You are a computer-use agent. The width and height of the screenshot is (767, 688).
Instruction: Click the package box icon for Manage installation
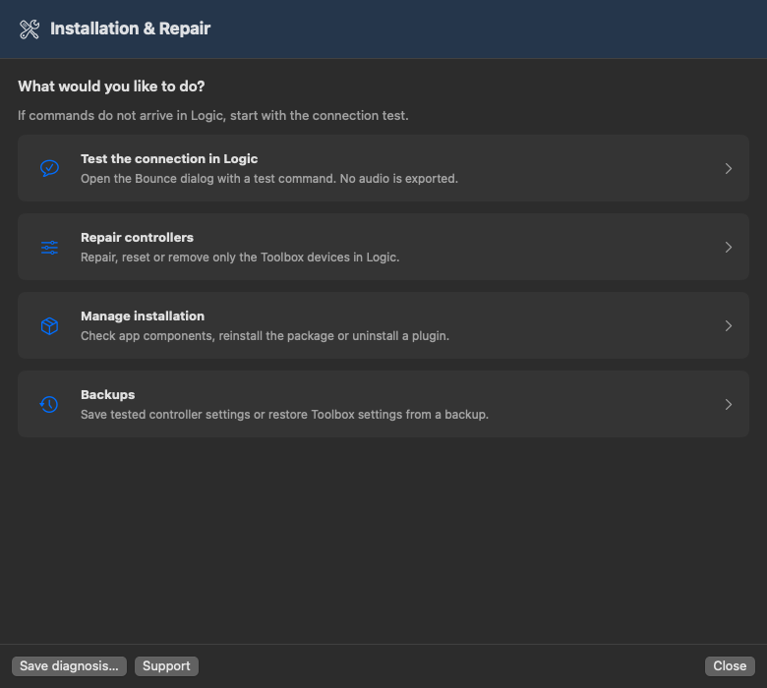pos(49,326)
